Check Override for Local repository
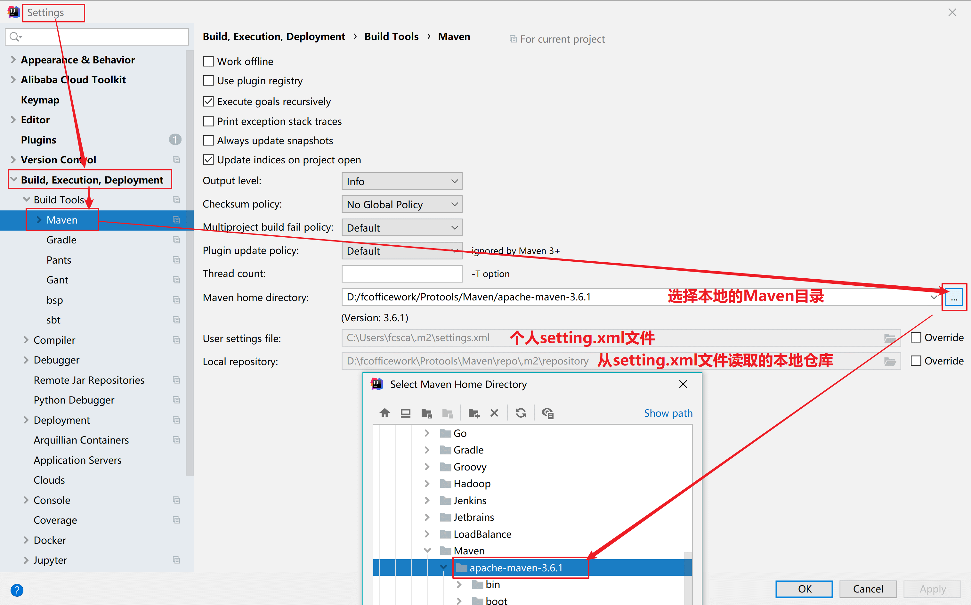 coord(916,361)
